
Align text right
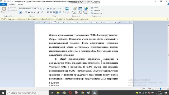click(54, 12)
